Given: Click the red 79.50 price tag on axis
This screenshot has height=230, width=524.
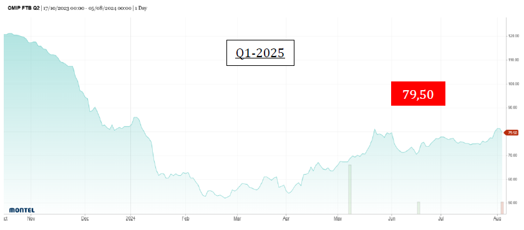Looking at the screenshot, I should (512, 132).
